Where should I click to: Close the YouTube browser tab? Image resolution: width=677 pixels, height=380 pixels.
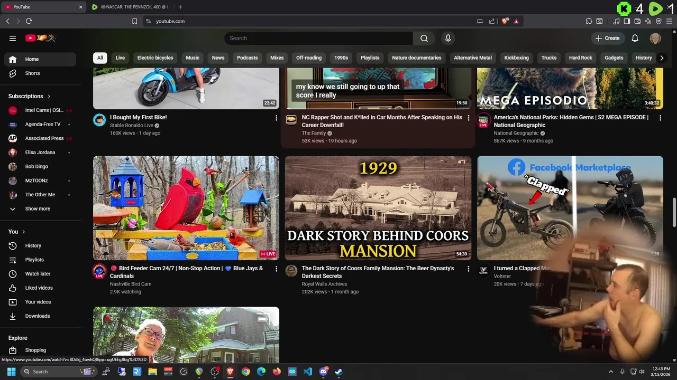tap(80, 7)
